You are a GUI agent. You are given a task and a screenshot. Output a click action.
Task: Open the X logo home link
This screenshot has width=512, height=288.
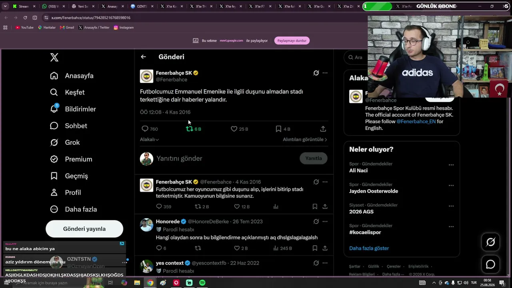click(54, 57)
